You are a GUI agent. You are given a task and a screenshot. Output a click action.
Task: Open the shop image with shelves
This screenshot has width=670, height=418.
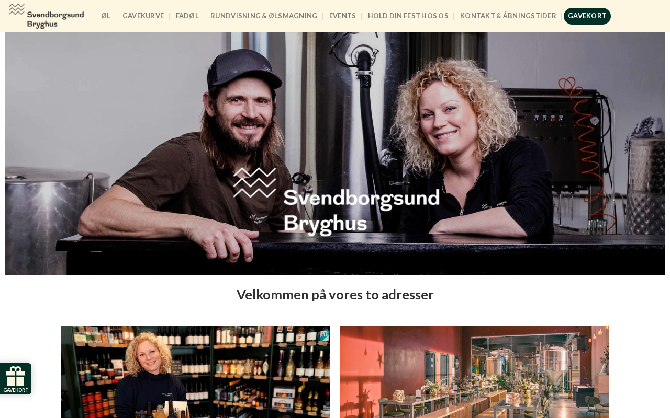point(195,371)
